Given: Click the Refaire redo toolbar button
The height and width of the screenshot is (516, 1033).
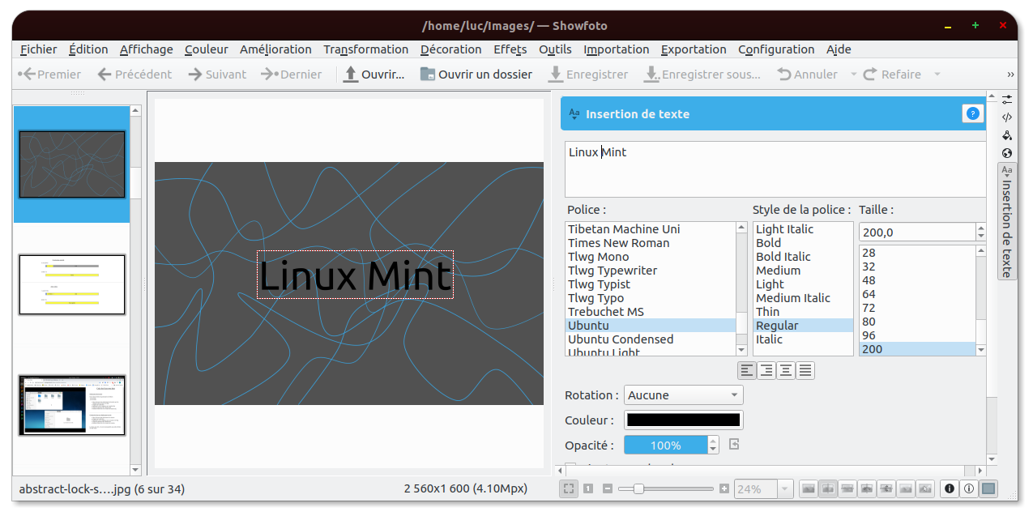Looking at the screenshot, I should tap(892, 74).
